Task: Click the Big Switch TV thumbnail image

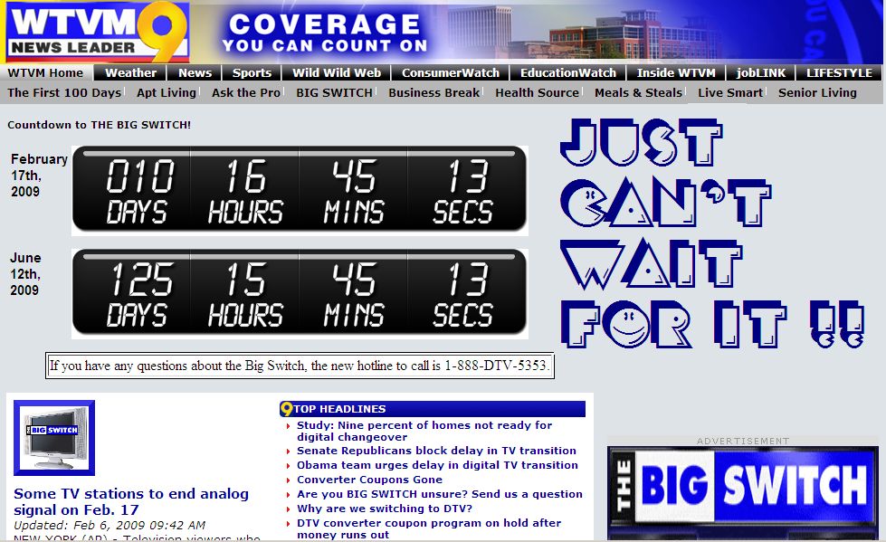Action: click(x=54, y=438)
